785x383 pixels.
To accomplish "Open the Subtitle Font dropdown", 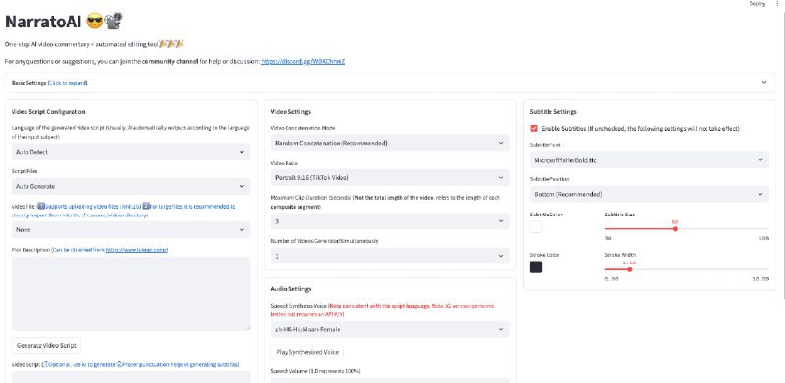I will pos(649,160).
